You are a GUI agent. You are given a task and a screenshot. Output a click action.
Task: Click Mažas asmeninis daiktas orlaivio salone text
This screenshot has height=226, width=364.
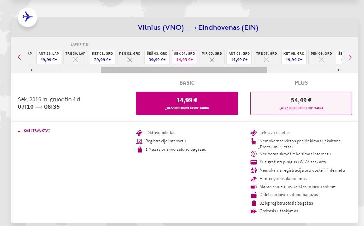pyautogui.click(x=297, y=186)
